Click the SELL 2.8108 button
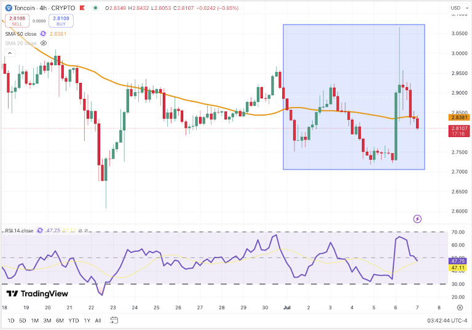 (x=17, y=21)
